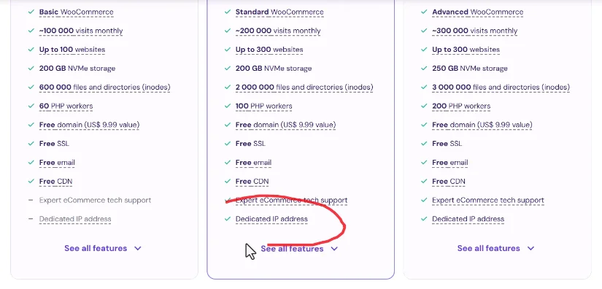602x289 pixels.
Task: Click the ~100 000 visits monthly tooltip text
Action: pos(81,31)
